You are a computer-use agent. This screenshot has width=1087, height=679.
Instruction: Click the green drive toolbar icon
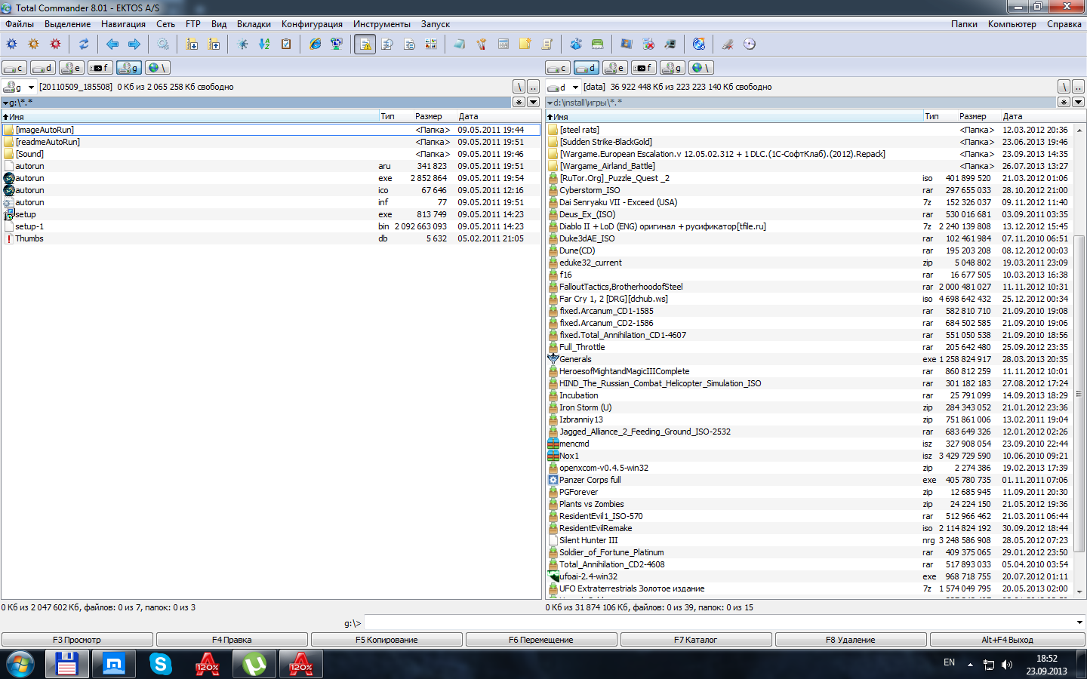pyautogui.click(x=598, y=45)
